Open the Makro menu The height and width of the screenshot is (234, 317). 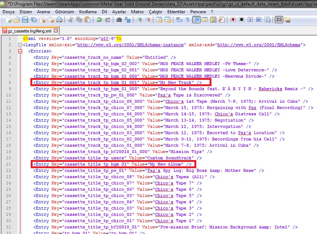click(x=137, y=12)
